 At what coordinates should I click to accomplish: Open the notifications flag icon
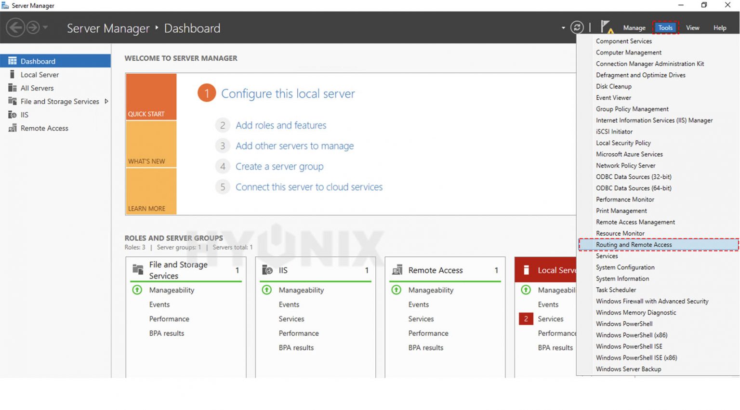pos(606,27)
